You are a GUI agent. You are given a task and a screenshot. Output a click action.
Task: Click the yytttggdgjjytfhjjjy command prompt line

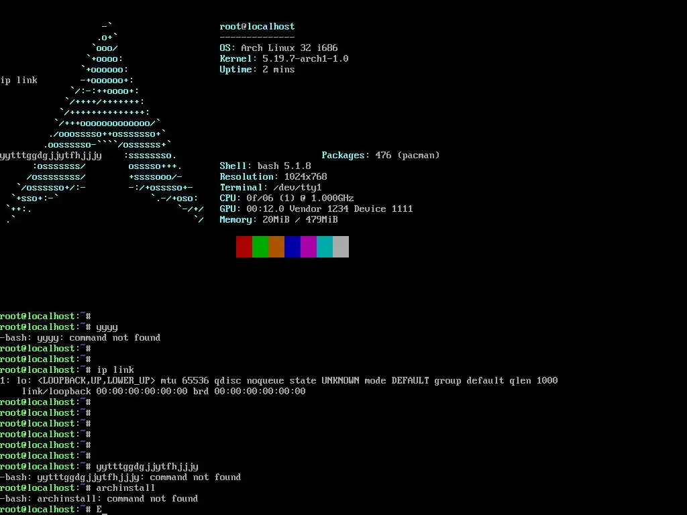99,467
